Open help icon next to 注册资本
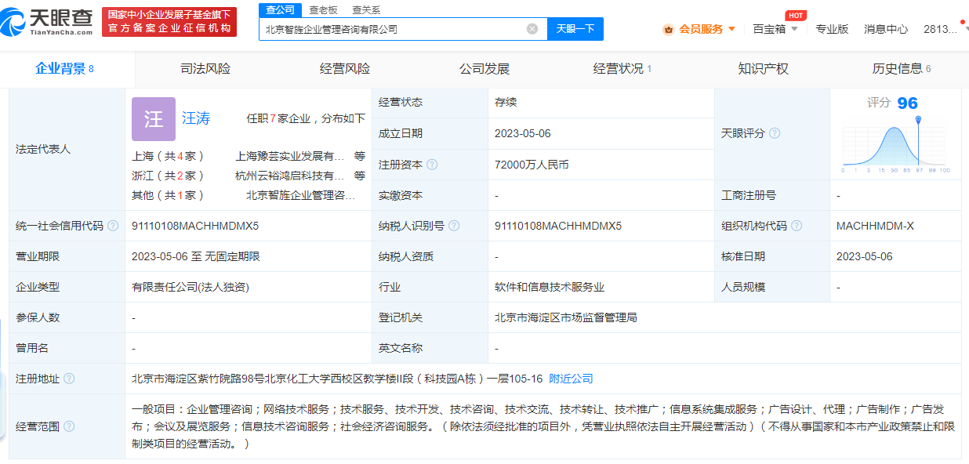Viewport: 969px width, 464px height. pos(432,165)
